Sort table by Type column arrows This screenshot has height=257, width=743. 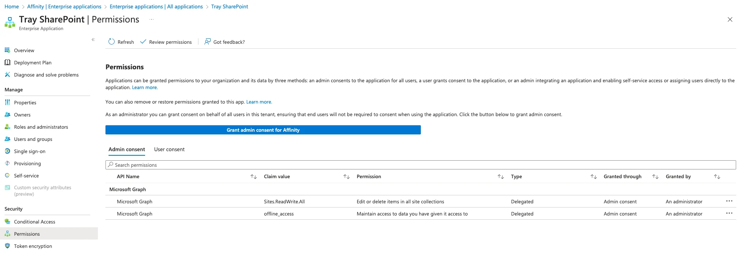(x=594, y=177)
